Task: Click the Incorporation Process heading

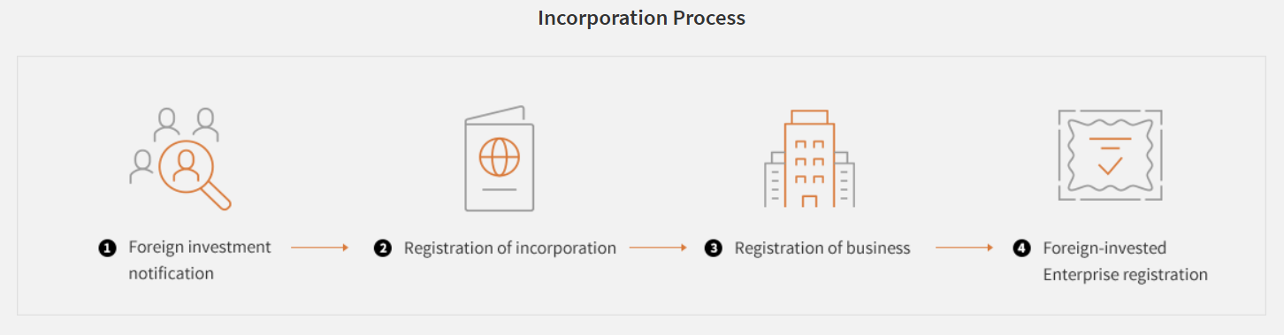Action: click(x=642, y=18)
